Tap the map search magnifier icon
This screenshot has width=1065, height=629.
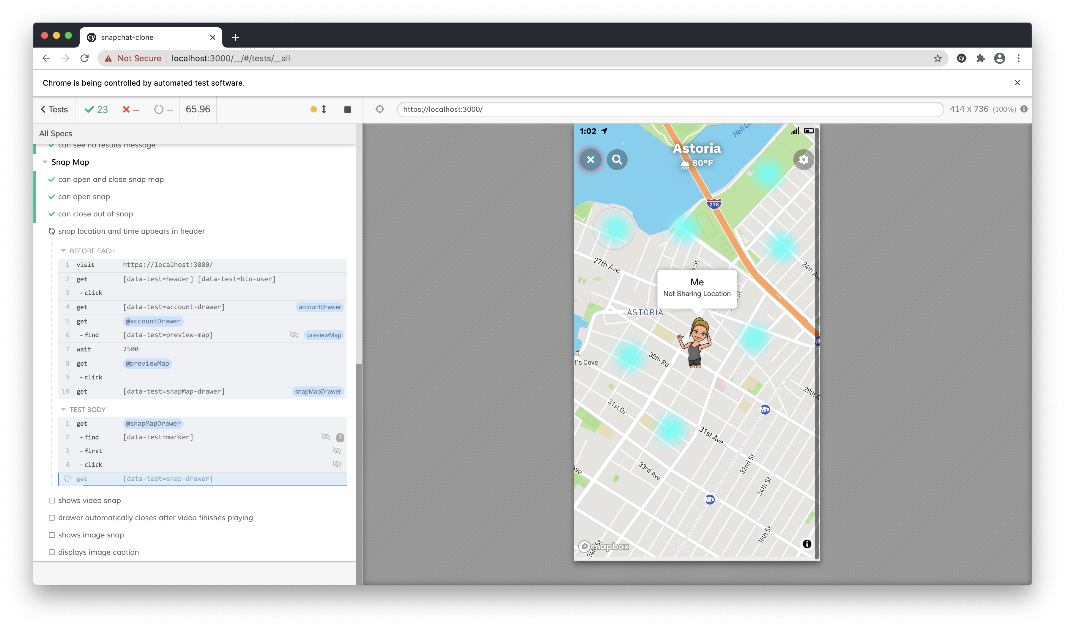pos(617,160)
